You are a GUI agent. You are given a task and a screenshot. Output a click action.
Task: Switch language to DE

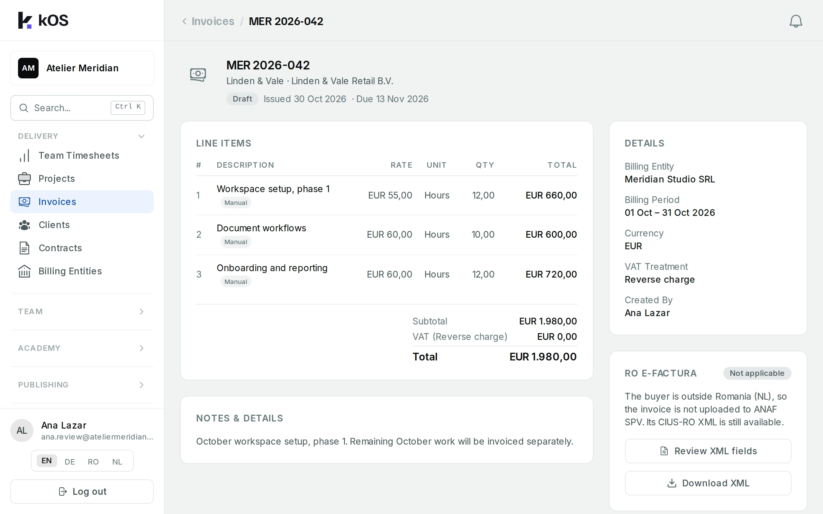pyautogui.click(x=70, y=462)
